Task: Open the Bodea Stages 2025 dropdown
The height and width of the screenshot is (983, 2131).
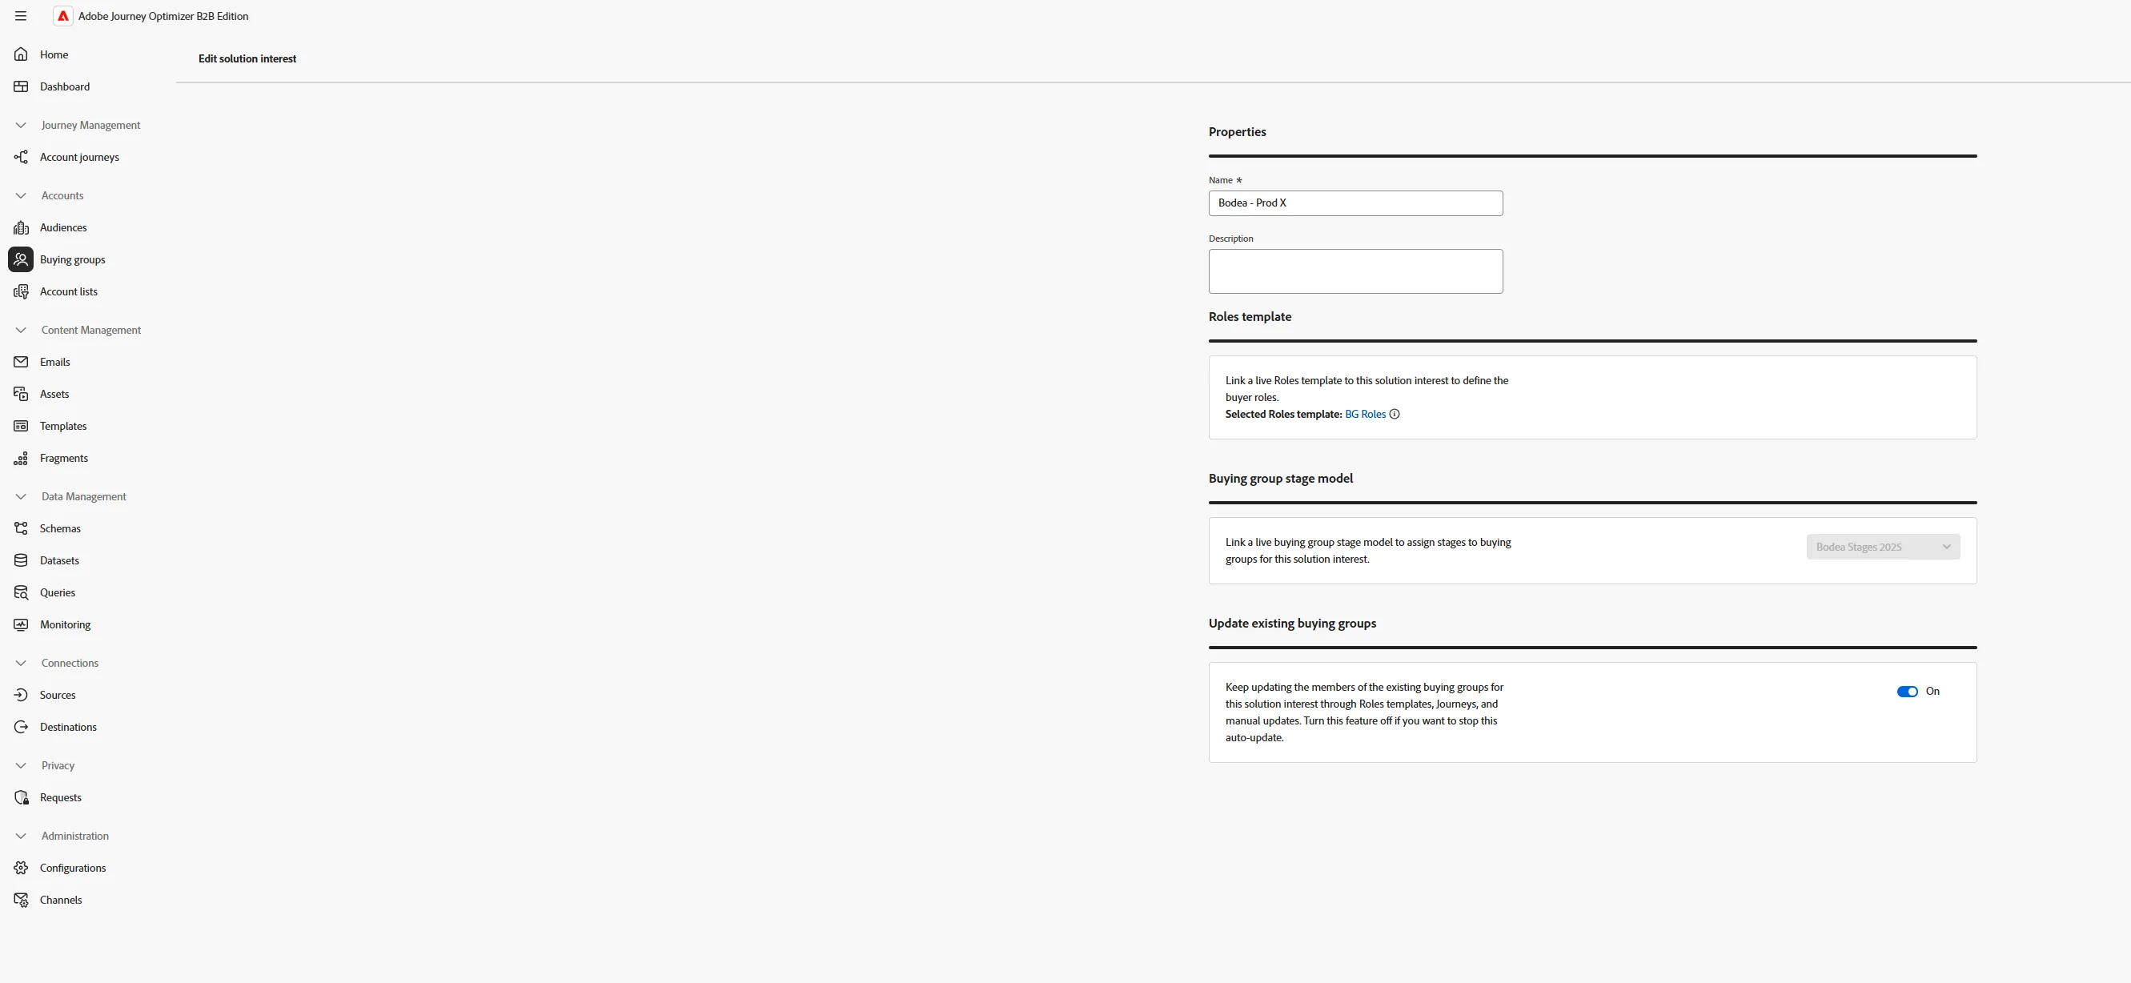Action: (1883, 547)
